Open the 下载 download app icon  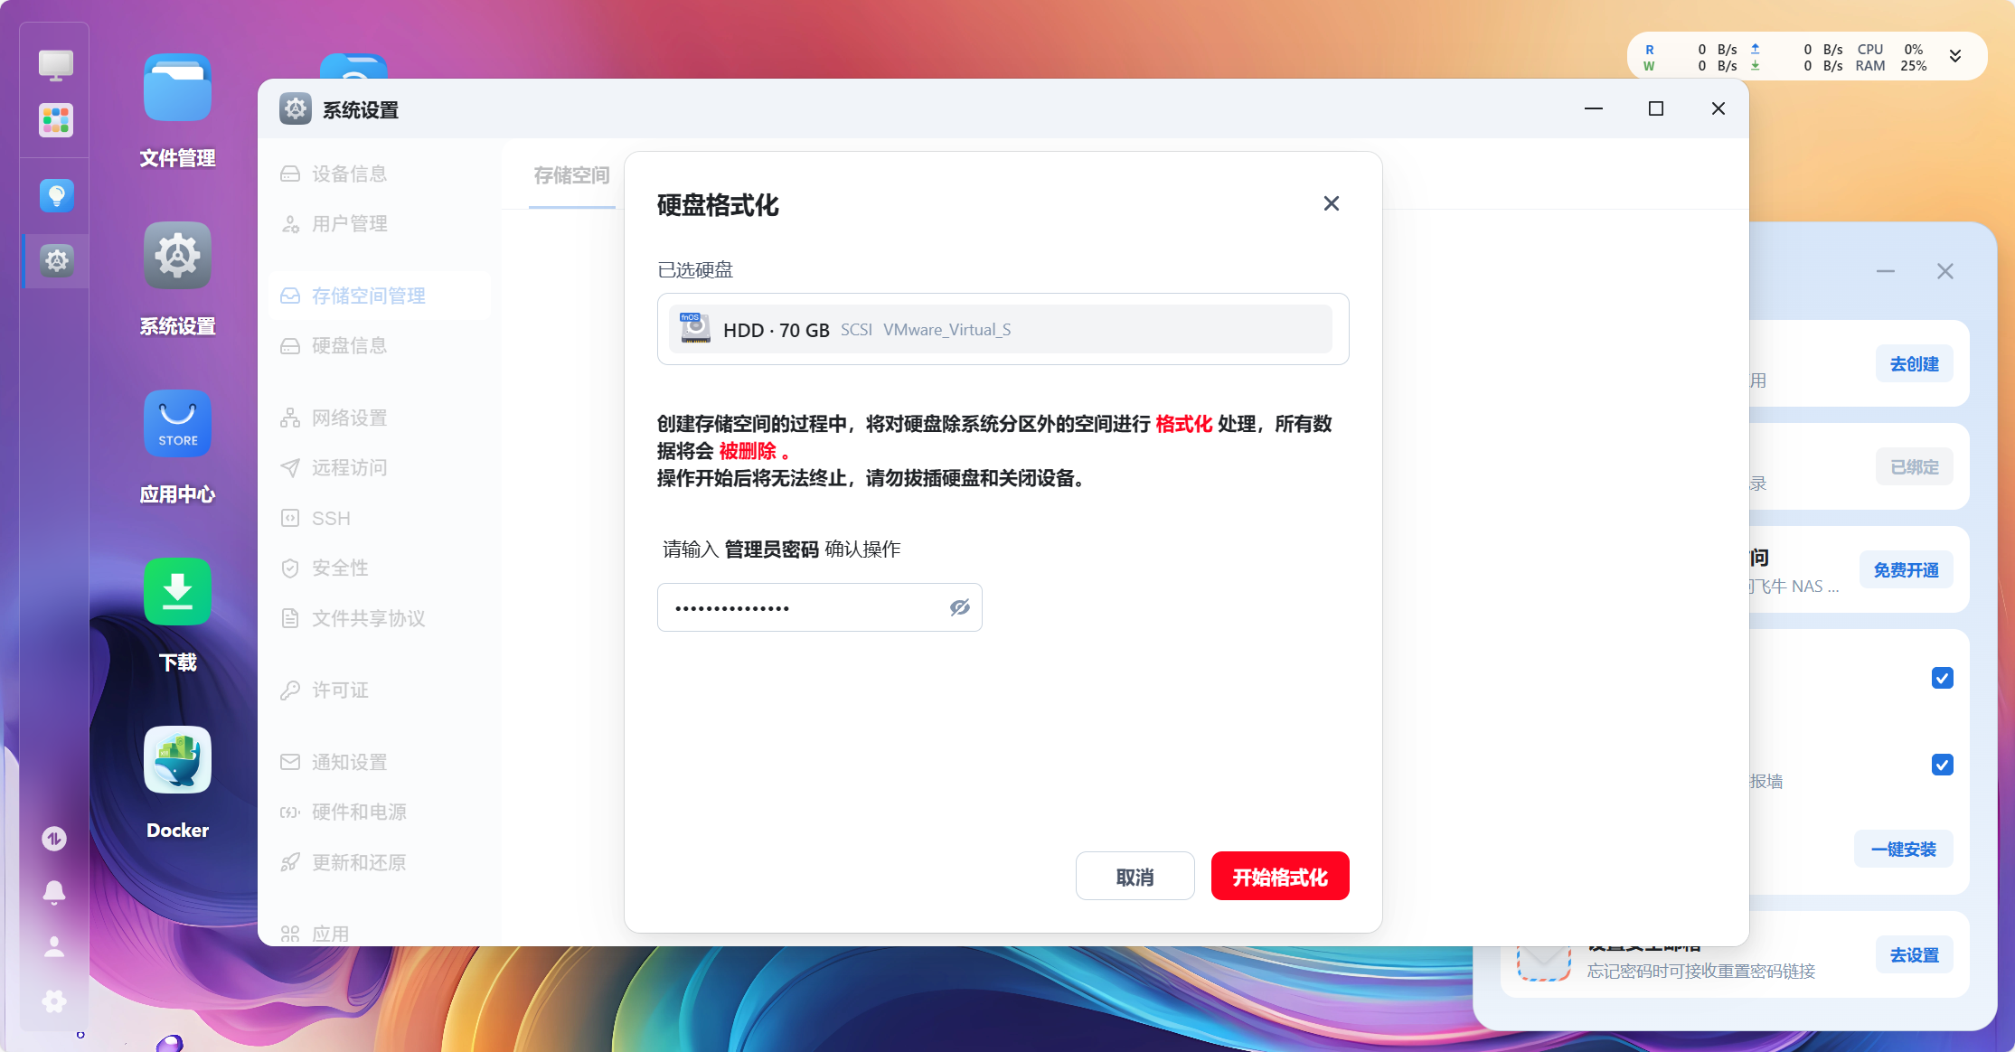click(177, 592)
